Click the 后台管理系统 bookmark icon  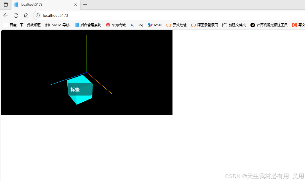[76, 25]
